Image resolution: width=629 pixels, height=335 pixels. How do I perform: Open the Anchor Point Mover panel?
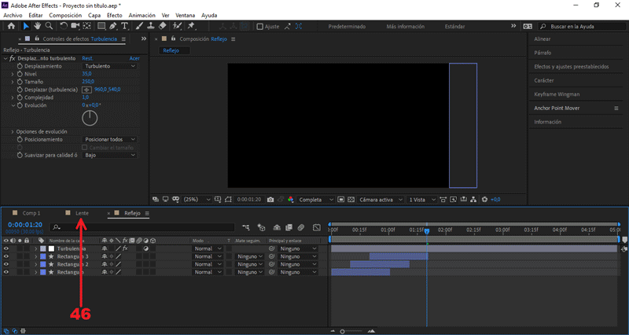(x=557, y=108)
